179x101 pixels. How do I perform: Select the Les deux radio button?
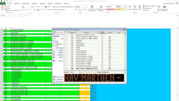pyautogui.click(x=54, y=46)
